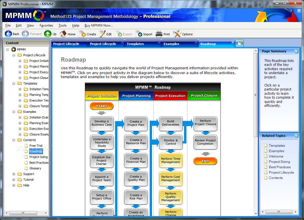Click Build Deliverables activity box
The image size is (304, 220).
point(171,123)
